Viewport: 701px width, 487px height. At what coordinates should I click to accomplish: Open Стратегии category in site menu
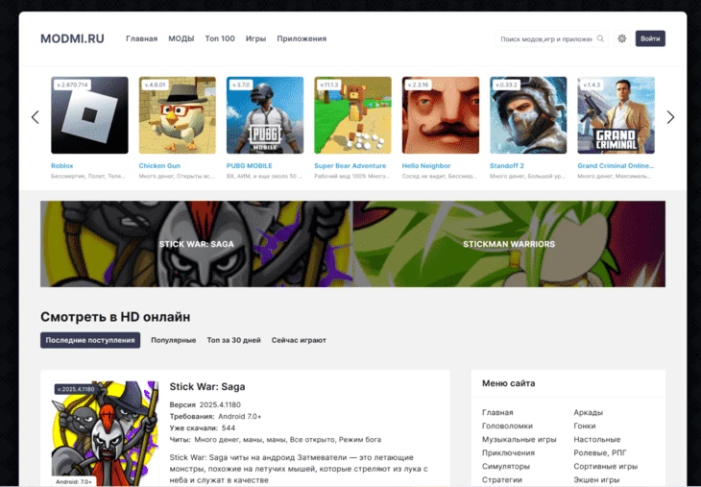point(502,479)
